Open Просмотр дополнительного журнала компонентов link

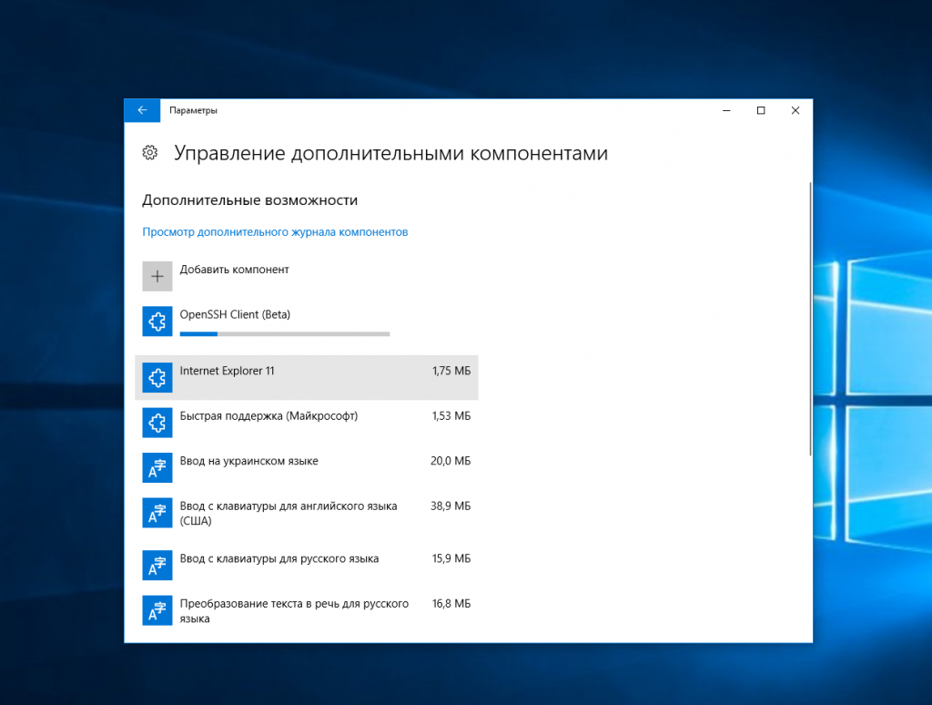pyautogui.click(x=275, y=232)
